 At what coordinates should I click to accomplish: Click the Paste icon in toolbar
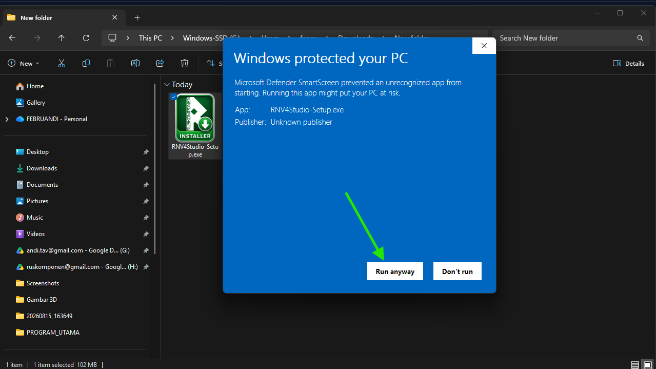pyautogui.click(x=111, y=63)
